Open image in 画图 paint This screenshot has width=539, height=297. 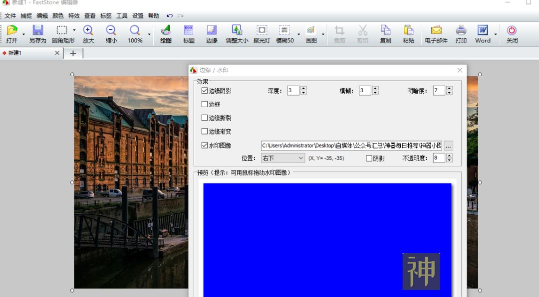pos(311,34)
